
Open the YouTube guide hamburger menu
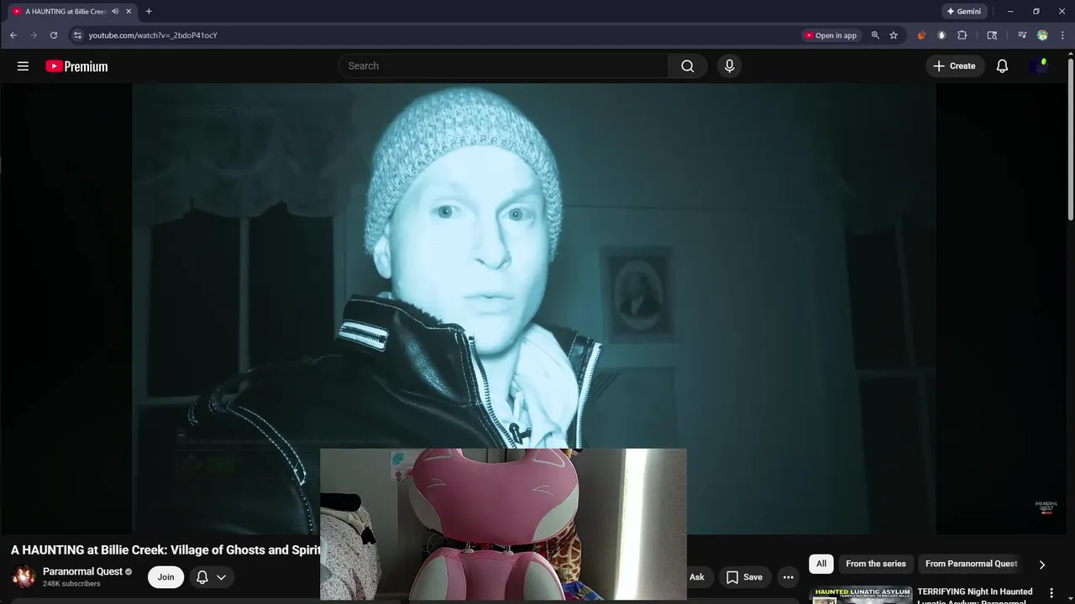pyautogui.click(x=23, y=66)
